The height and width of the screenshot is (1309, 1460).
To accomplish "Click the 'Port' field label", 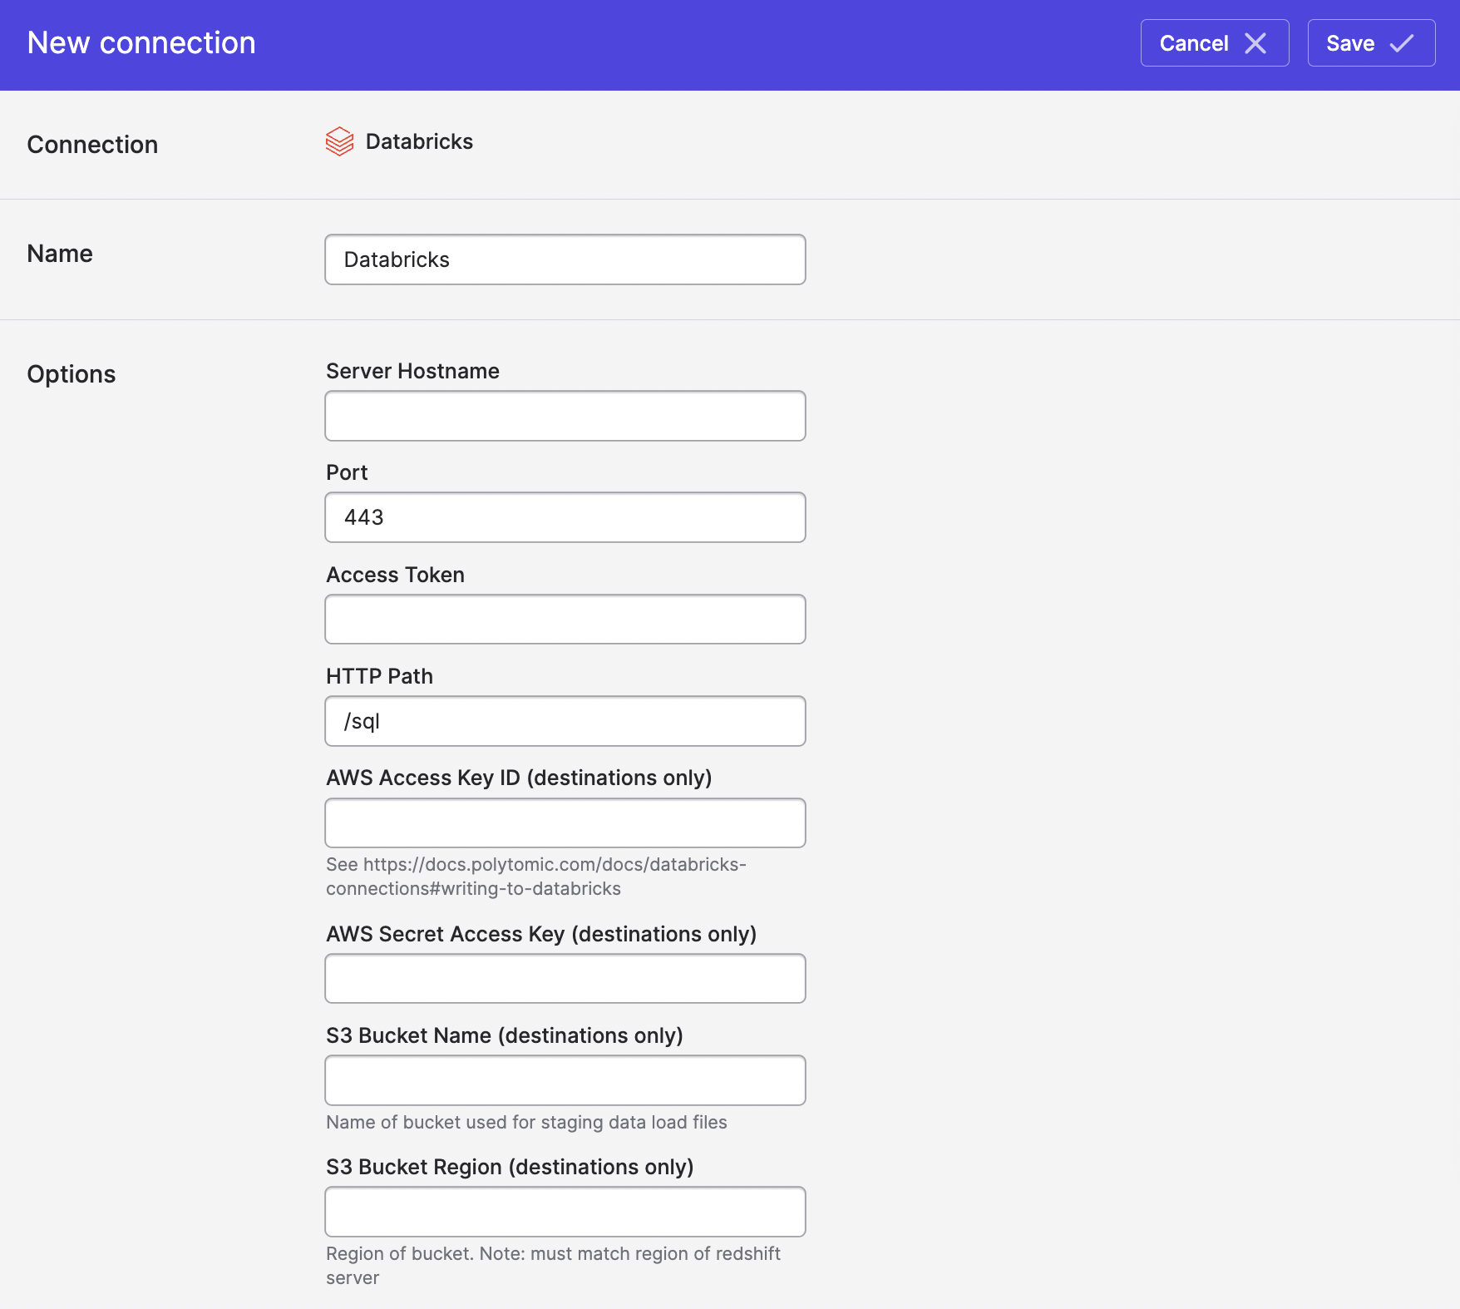I will click(347, 472).
